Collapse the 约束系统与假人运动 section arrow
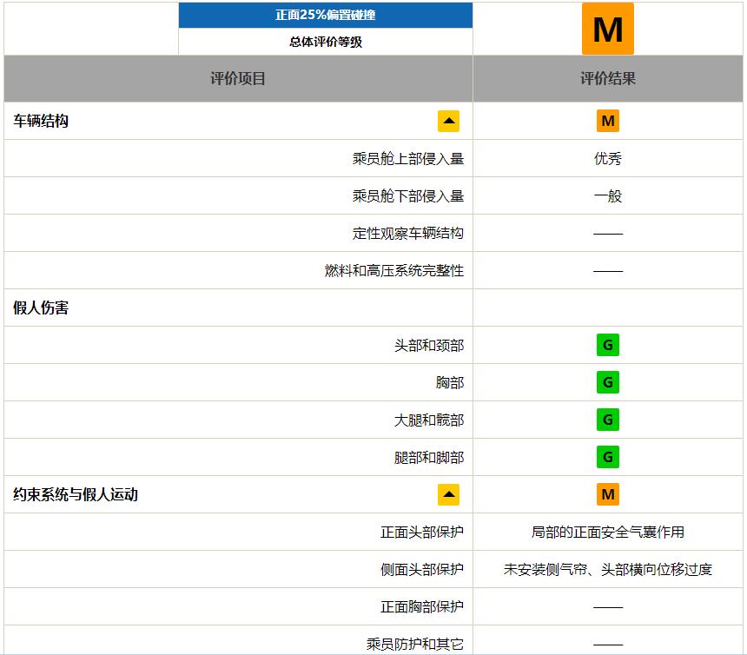This screenshot has width=747, height=655. point(448,494)
